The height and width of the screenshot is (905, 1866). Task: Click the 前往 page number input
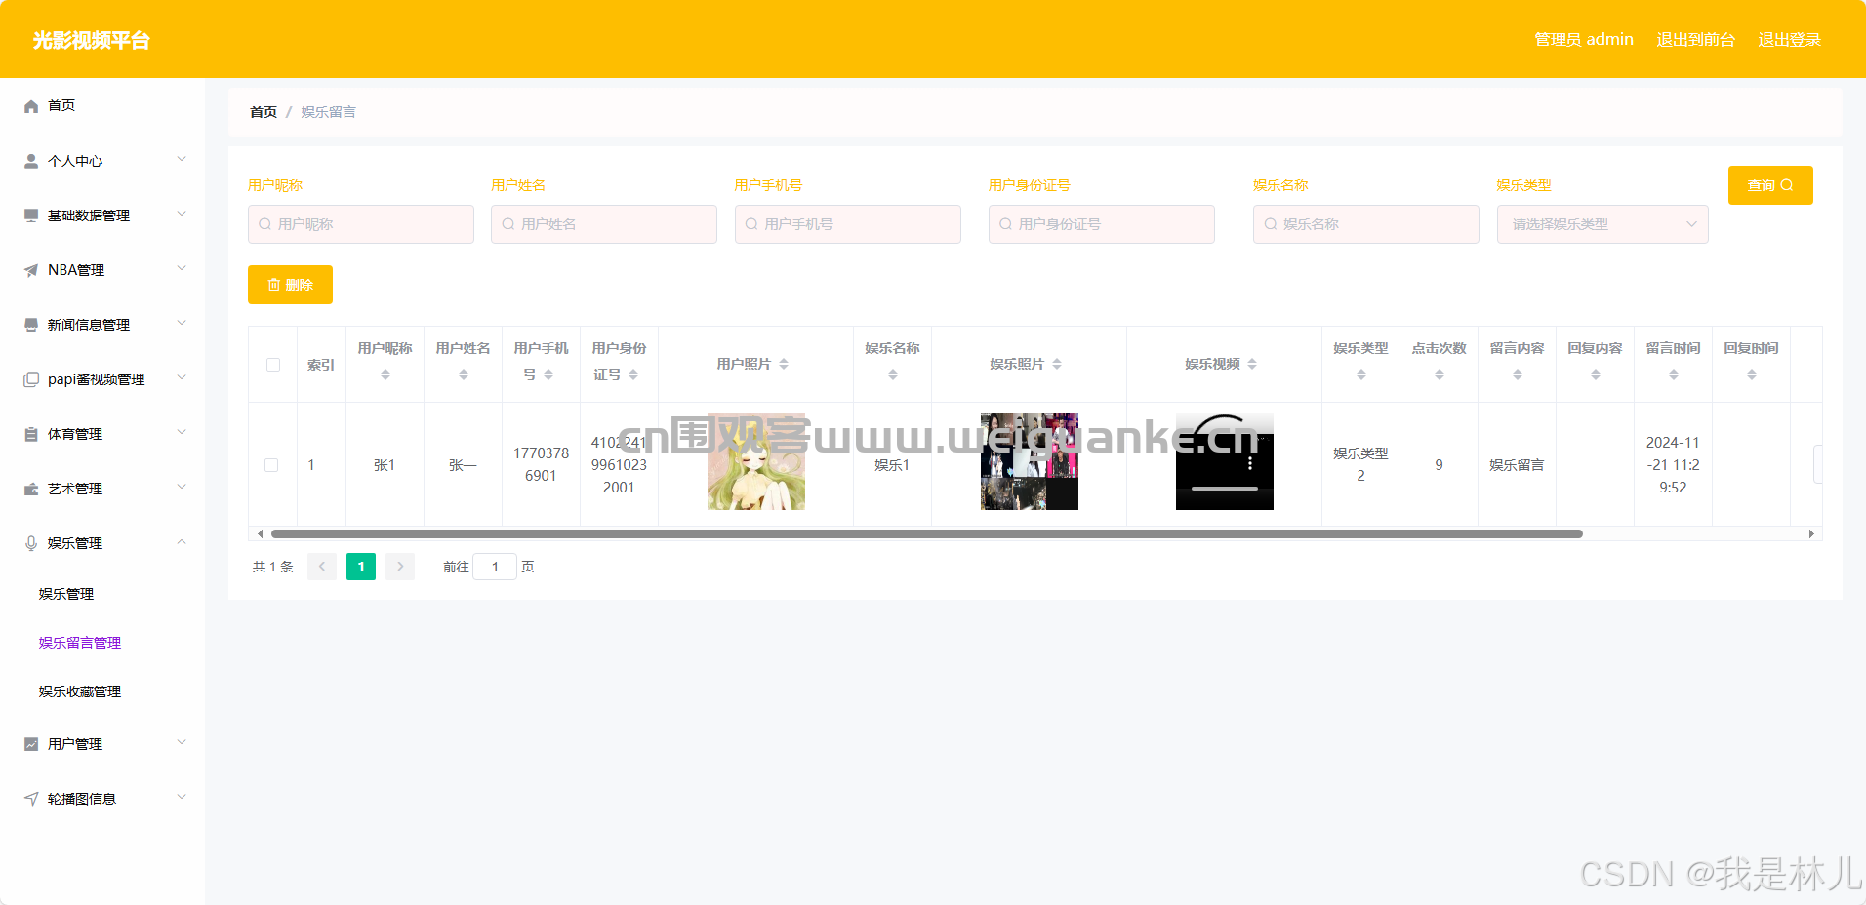click(x=495, y=567)
